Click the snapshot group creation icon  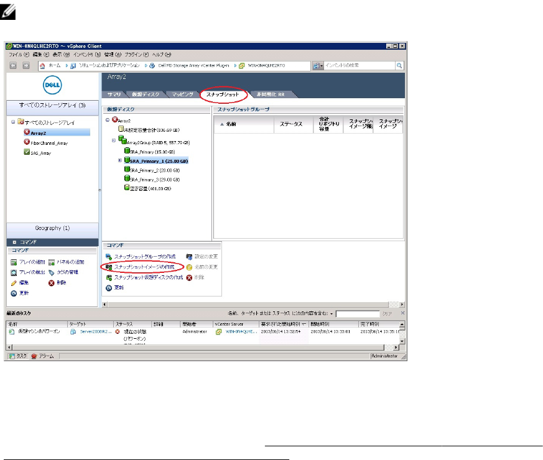[x=109, y=257]
